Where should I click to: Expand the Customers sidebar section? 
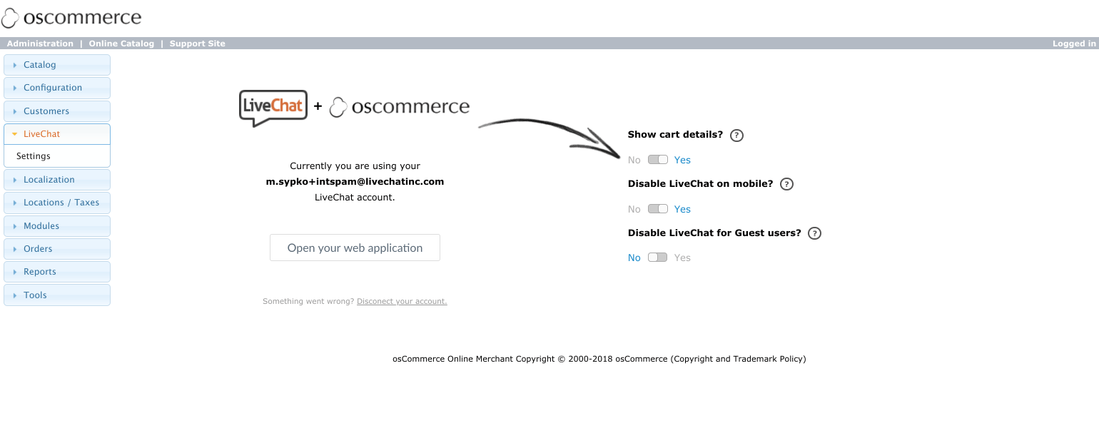pos(57,111)
